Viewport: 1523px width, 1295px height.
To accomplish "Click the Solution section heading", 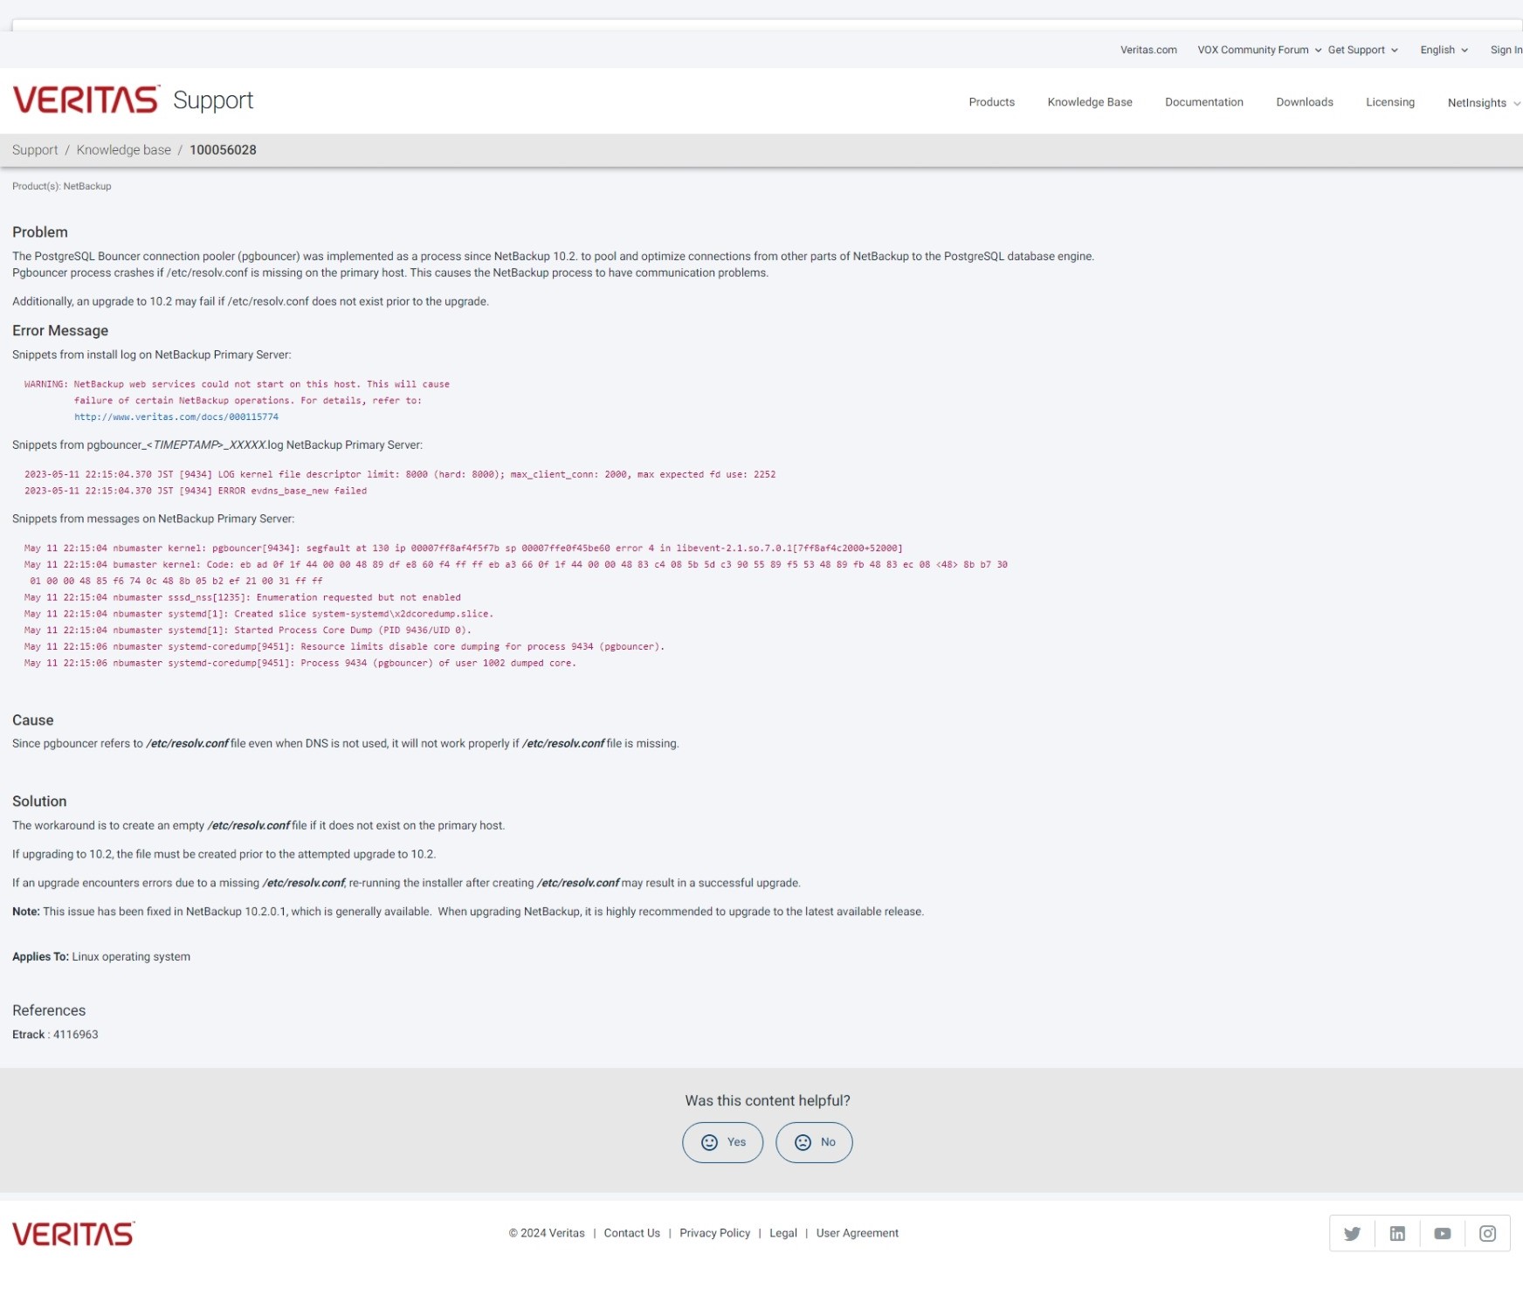I will click(39, 802).
